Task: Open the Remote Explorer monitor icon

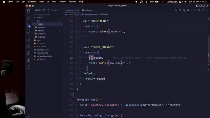Action: (29, 39)
